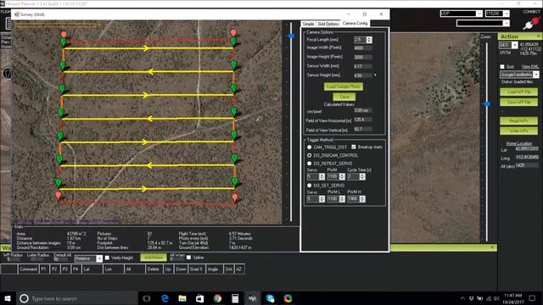
Task: Close the Action panel with its X
Action: click(538, 36)
